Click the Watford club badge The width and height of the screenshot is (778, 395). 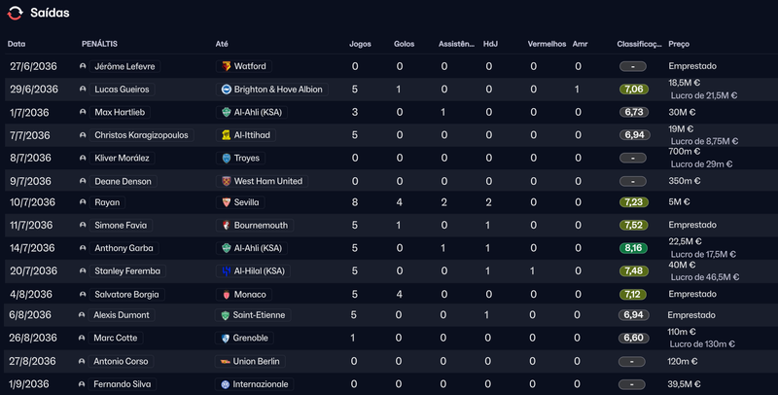coord(226,66)
